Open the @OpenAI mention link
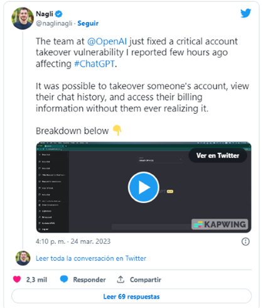Viewport: 263px width, 308px height. pos(107,41)
